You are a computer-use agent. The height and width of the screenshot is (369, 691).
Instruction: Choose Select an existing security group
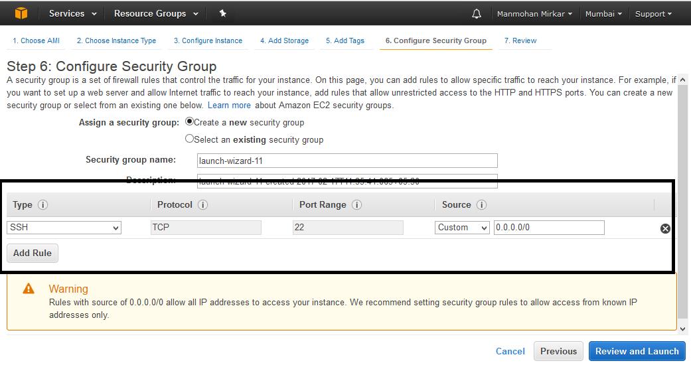point(190,139)
